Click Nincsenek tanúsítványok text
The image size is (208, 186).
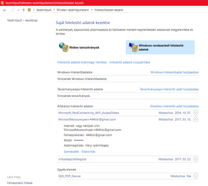[x=74, y=96]
